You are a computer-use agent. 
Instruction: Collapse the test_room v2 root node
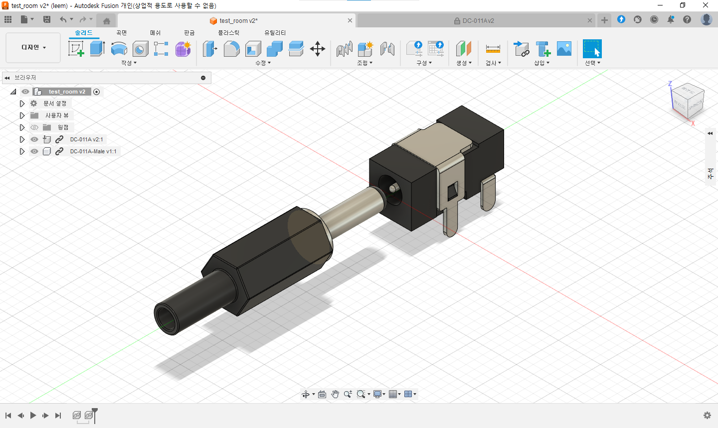point(13,92)
